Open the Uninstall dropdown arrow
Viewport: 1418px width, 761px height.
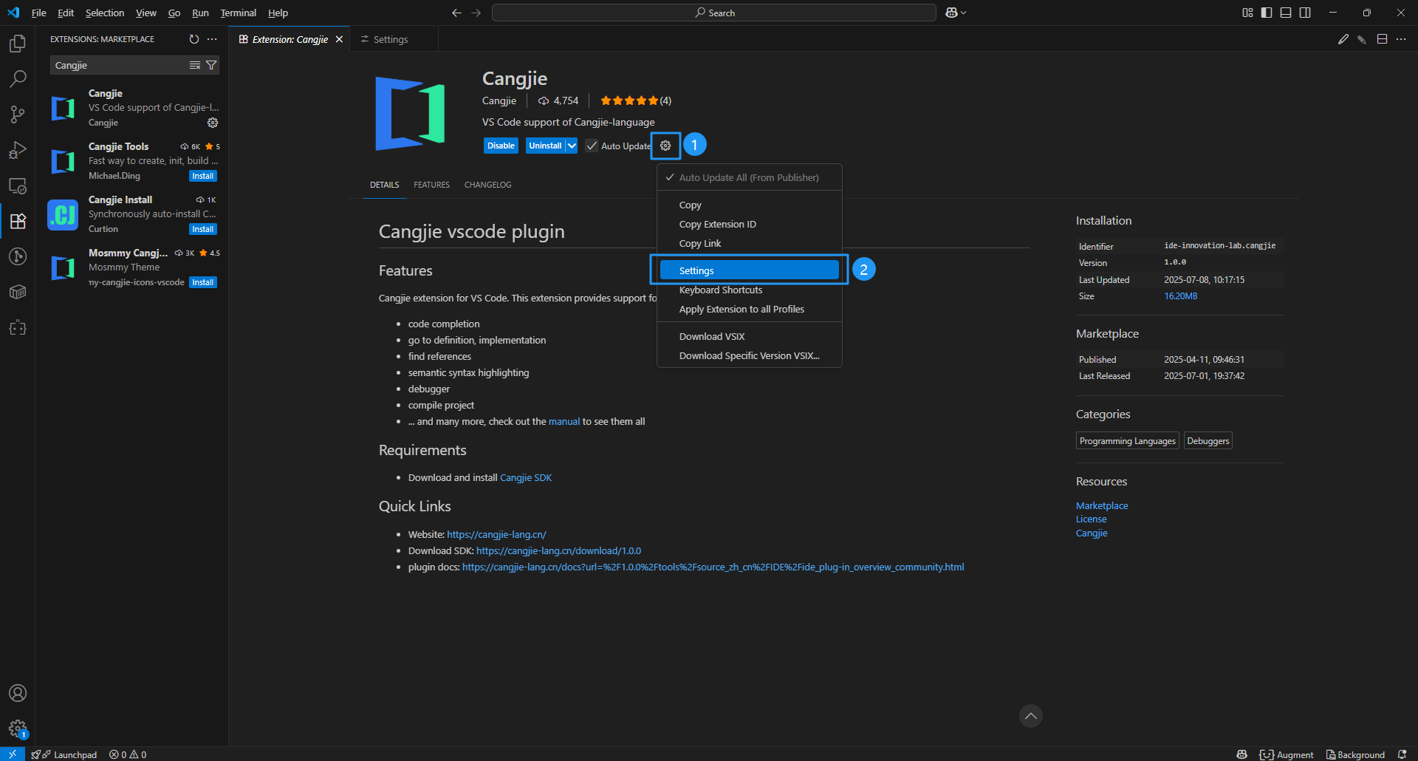point(571,146)
